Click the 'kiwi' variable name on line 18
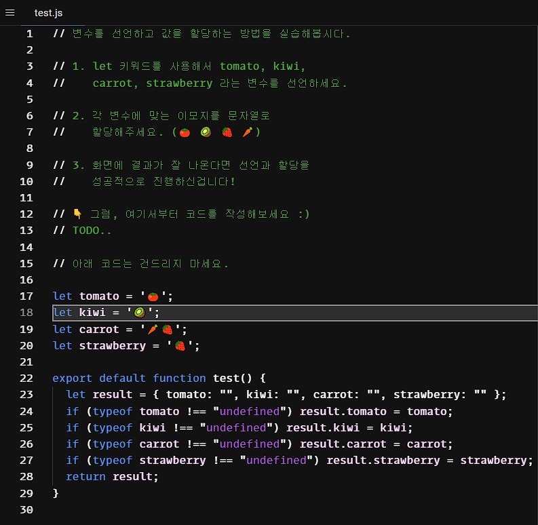538x525 pixels. click(92, 313)
